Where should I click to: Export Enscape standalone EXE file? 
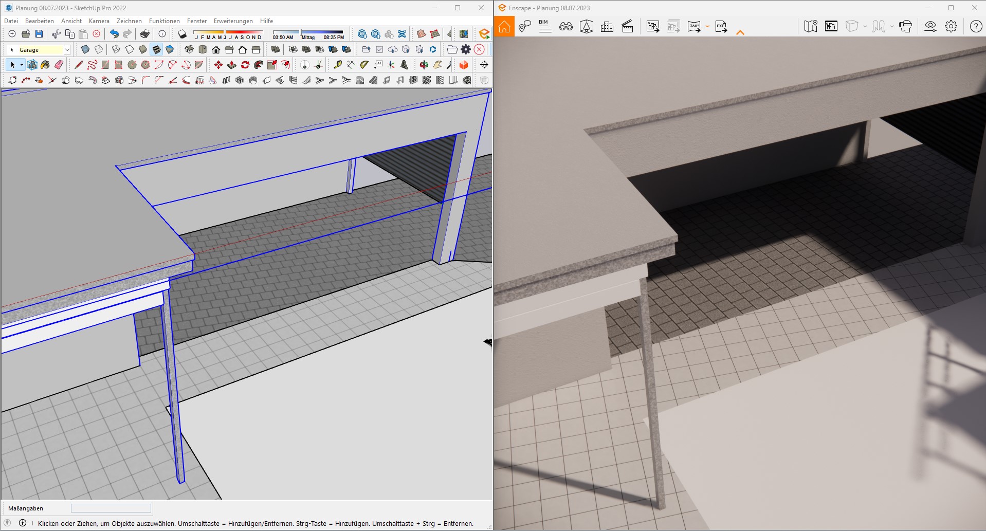[x=721, y=26]
